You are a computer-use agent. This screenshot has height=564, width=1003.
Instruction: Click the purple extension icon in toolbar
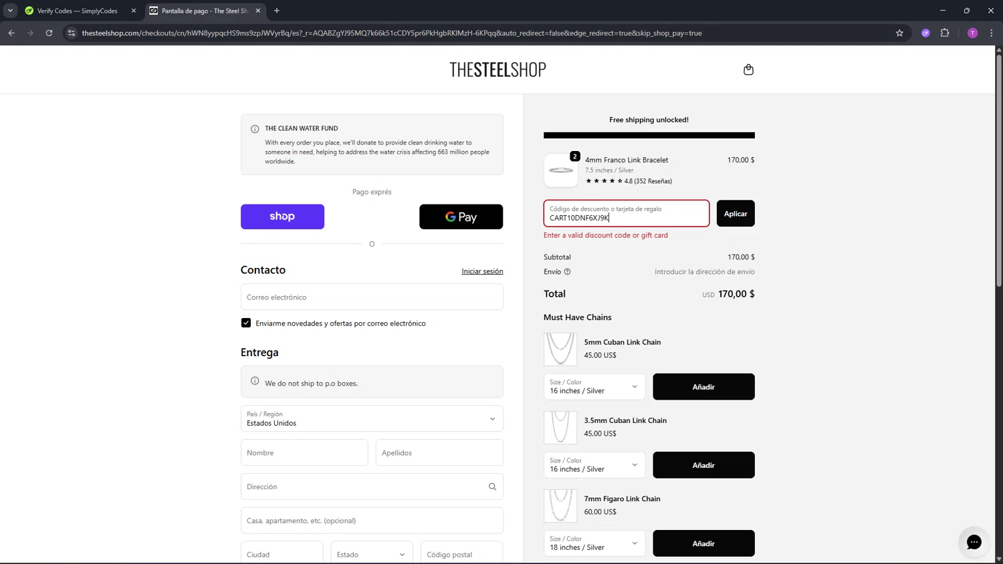[925, 33]
